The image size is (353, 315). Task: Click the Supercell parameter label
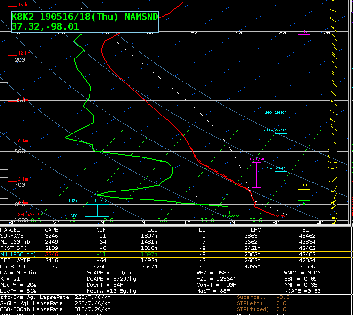254,298
